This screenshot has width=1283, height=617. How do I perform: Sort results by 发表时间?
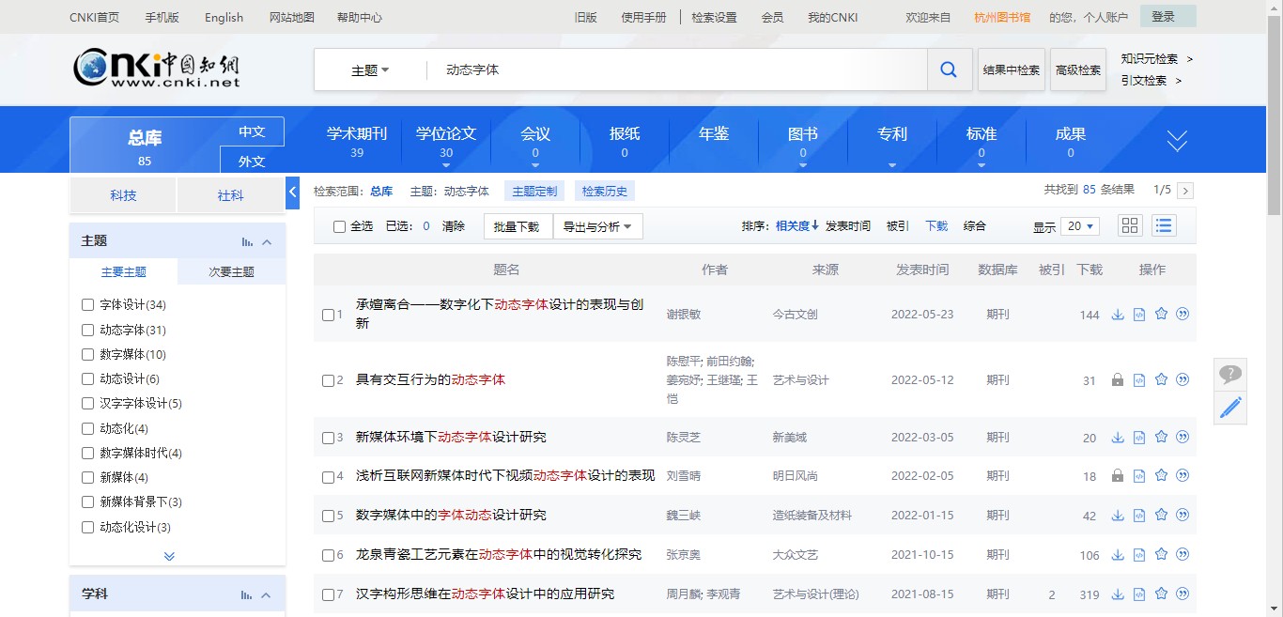848,225
